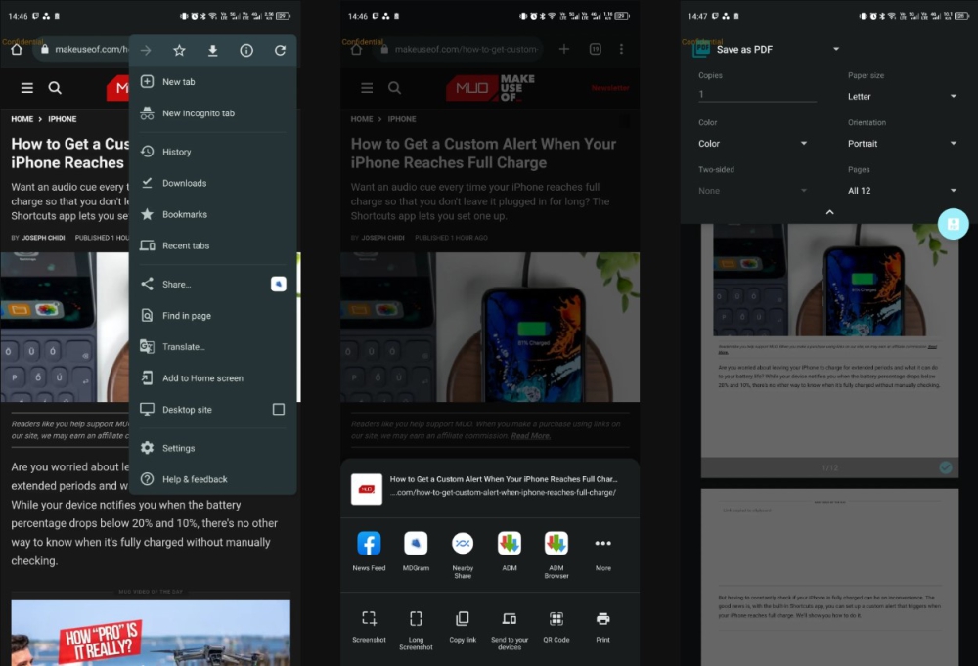
Task: Open the Orientation Portrait dropdown
Action: [x=902, y=144]
